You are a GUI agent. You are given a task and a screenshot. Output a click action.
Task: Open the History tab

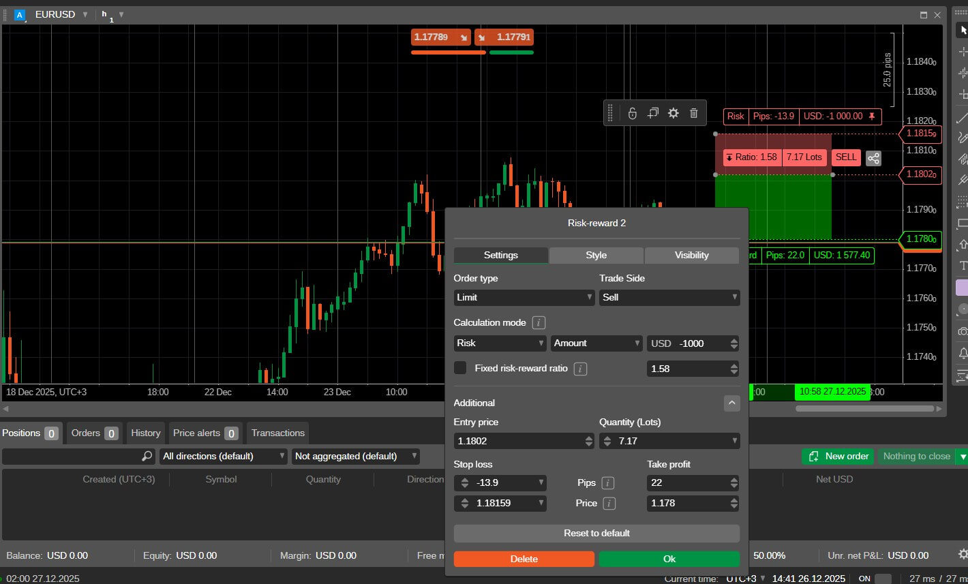pyautogui.click(x=146, y=433)
